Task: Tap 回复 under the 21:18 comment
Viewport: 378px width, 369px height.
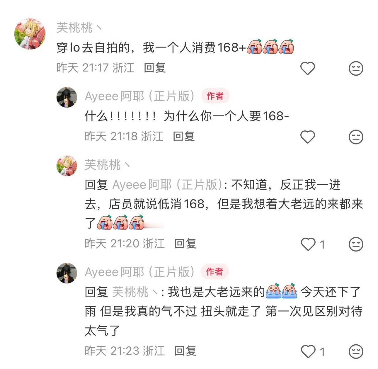Action: (184, 136)
